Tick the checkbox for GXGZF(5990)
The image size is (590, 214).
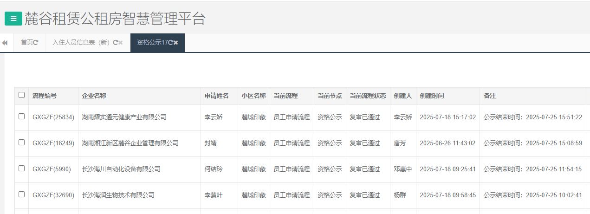click(x=21, y=169)
